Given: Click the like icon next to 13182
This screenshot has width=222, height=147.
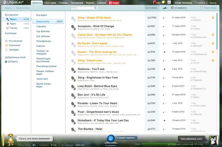Looking at the screenshot, I should pyautogui.click(x=149, y=18).
